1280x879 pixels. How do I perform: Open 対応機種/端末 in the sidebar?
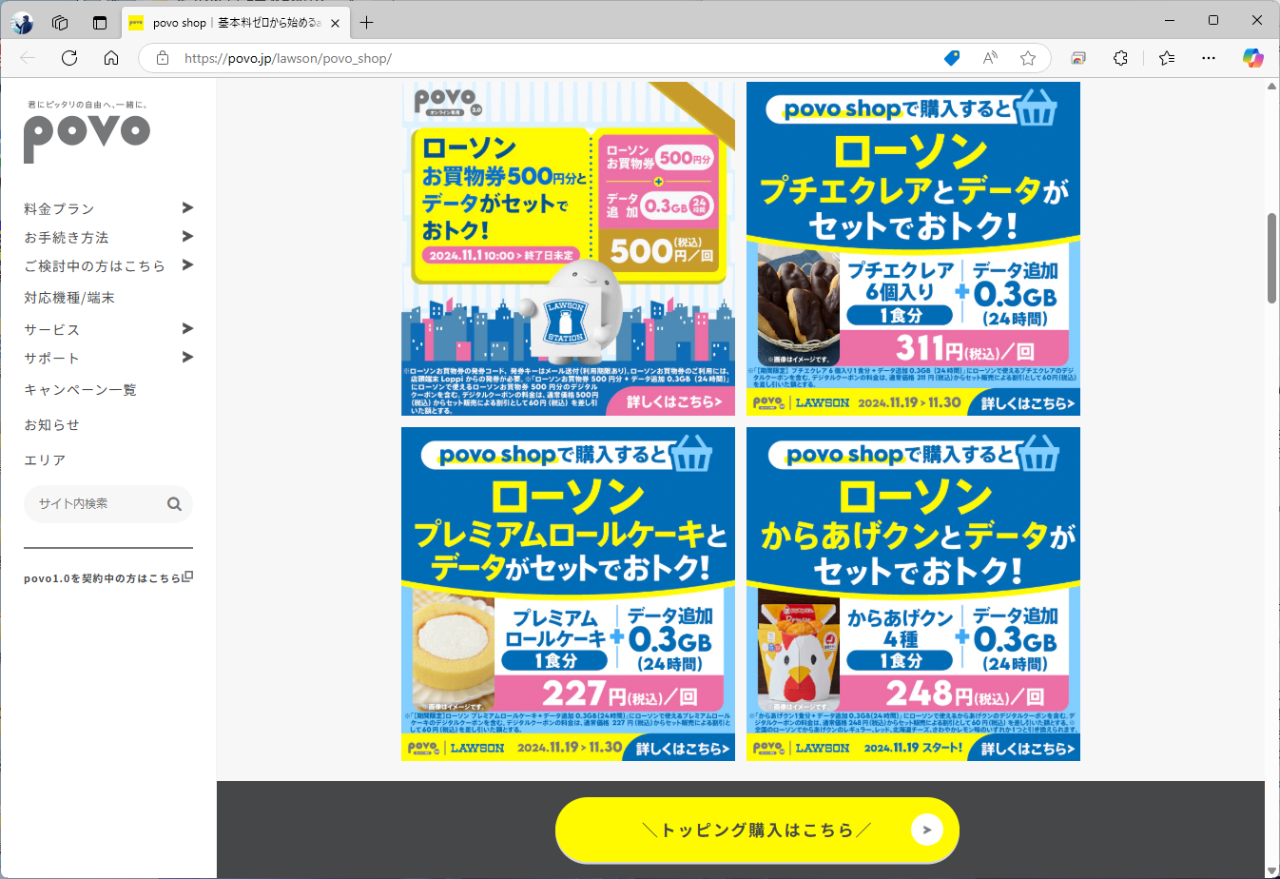[x=68, y=298]
